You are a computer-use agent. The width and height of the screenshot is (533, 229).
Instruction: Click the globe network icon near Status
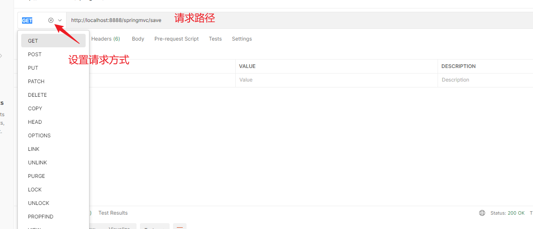[x=482, y=213]
